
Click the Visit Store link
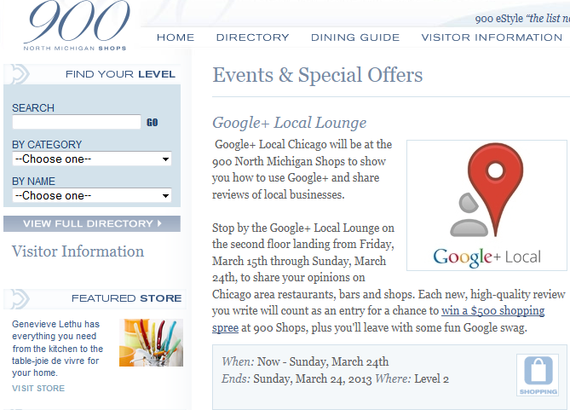[38, 388]
